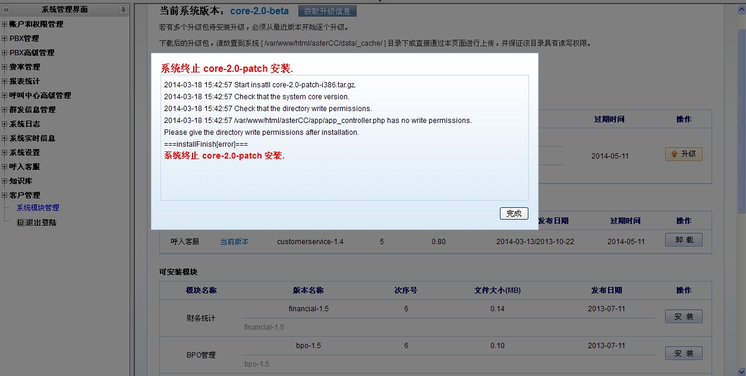Select 系统模块管理 in the sidebar
746x376 pixels.
click(37, 208)
